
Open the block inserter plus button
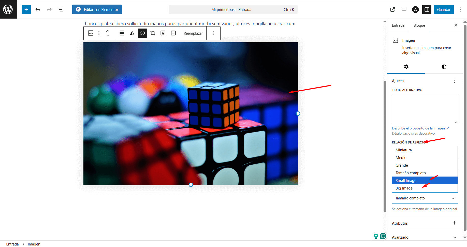coord(26,9)
